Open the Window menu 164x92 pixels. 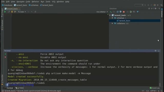tap(60, 2)
